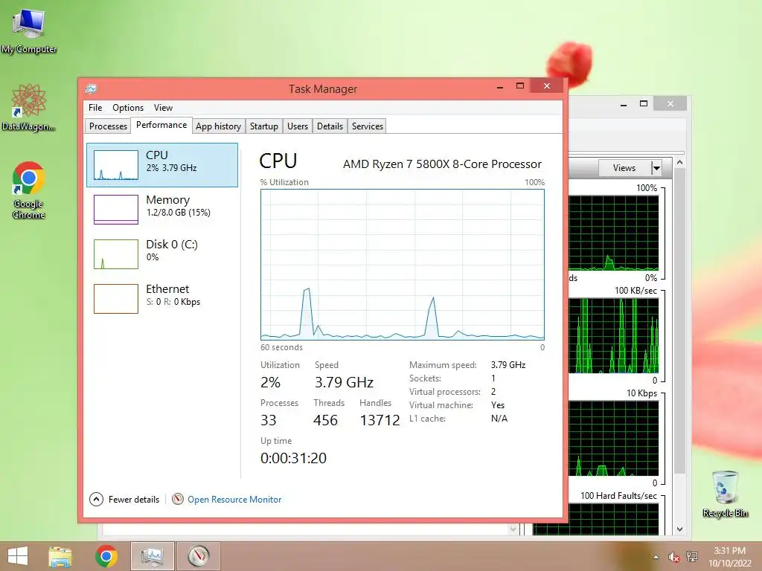Open the File menu

click(95, 108)
